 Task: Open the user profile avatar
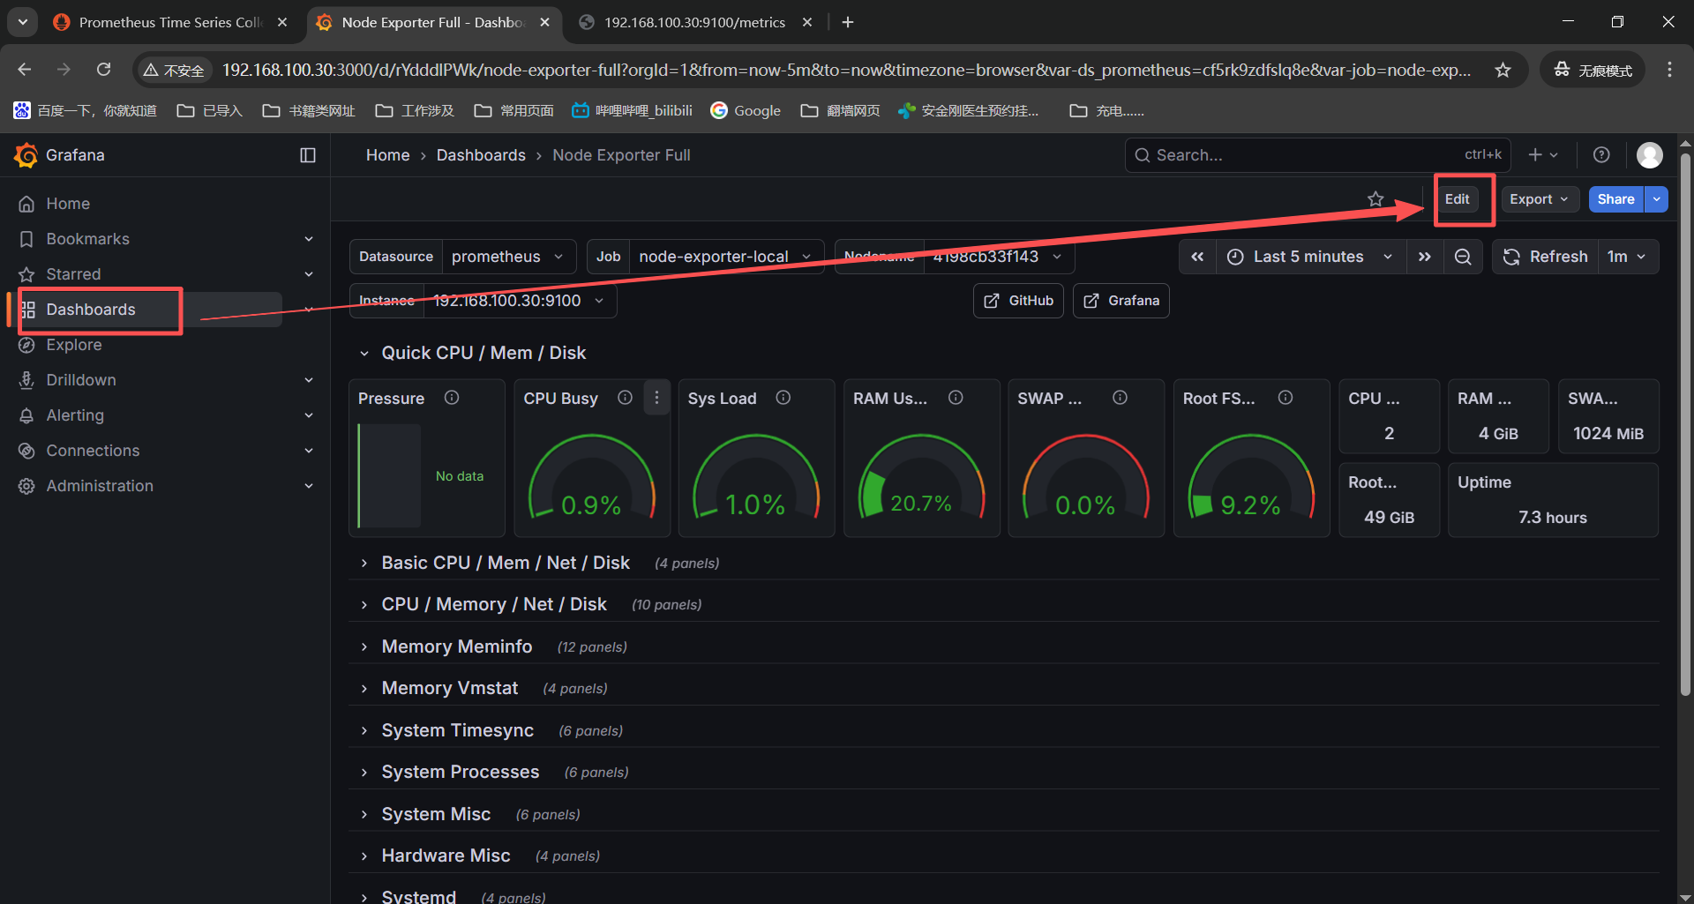click(x=1649, y=155)
